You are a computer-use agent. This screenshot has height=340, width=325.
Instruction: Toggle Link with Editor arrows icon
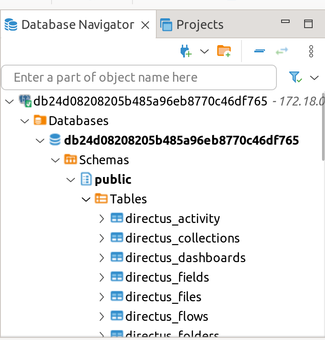pyautogui.click(x=282, y=51)
